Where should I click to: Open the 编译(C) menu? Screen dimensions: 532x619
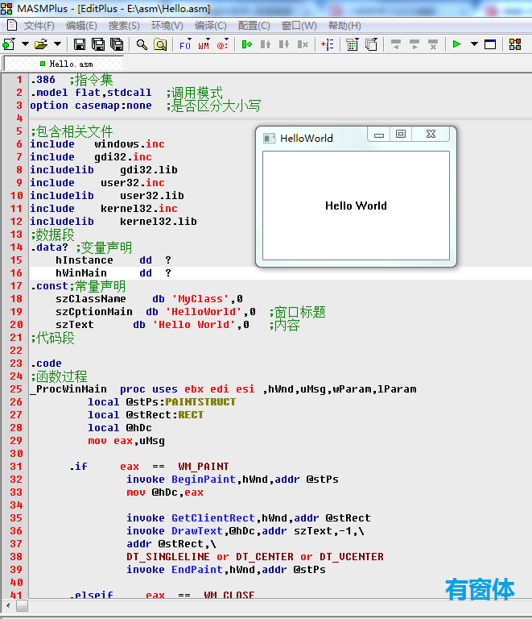tap(210, 26)
